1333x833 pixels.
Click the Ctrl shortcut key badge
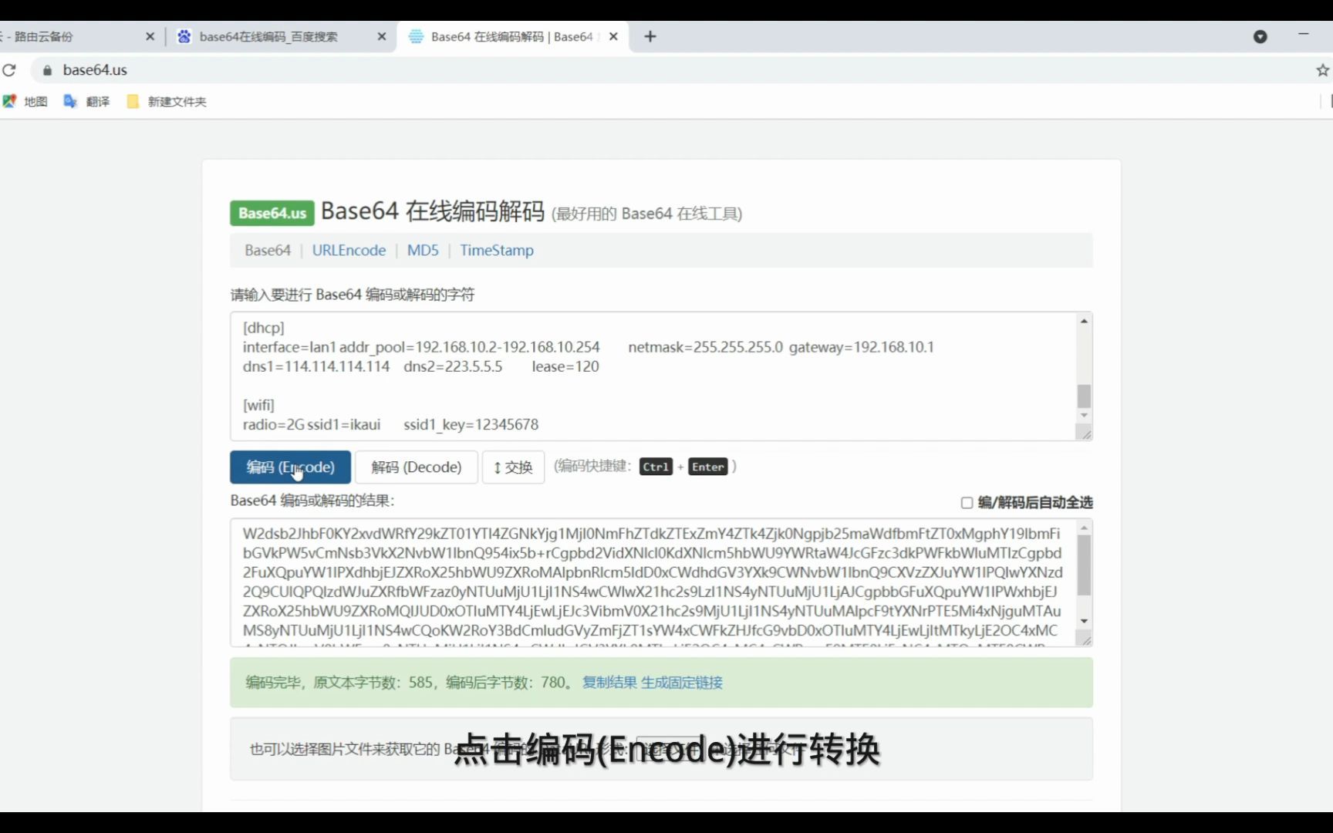(x=656, y=467)
